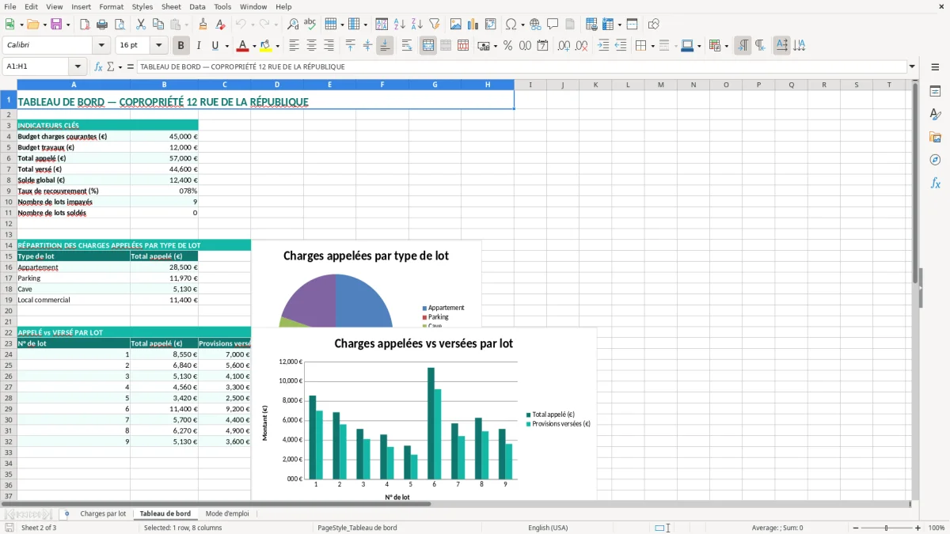Format cells as percent
Image resolution: width=950 pixels, height=534 pixels.
click(x=507, y=46)
